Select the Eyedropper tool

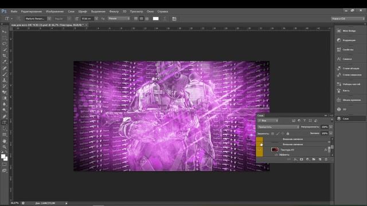tap(4, 62)
